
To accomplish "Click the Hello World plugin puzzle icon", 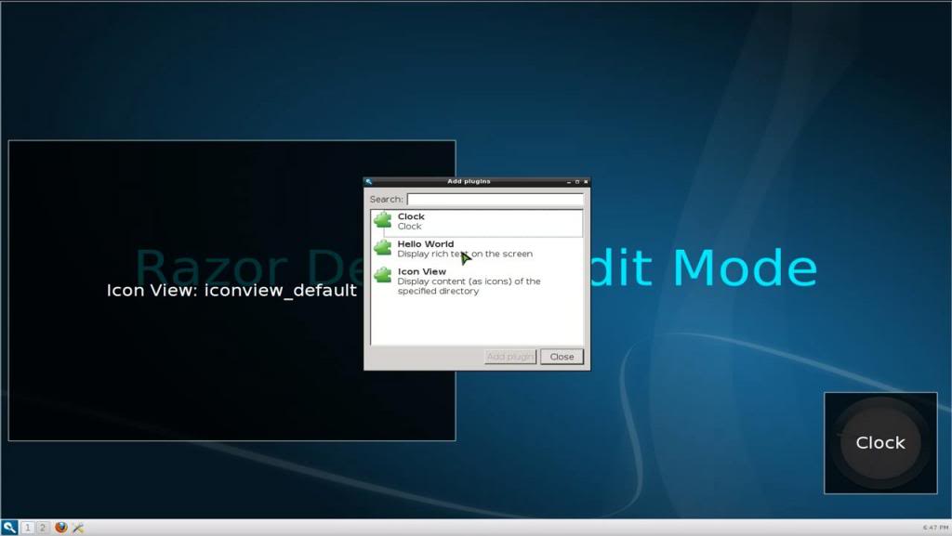I will coord(382,248).
